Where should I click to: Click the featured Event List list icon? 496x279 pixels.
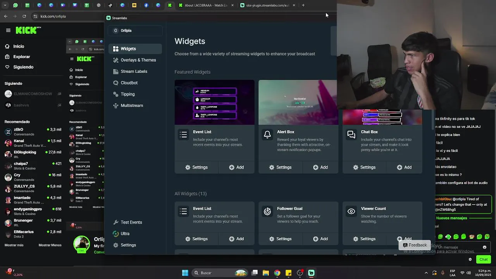(x=183, y=134)
